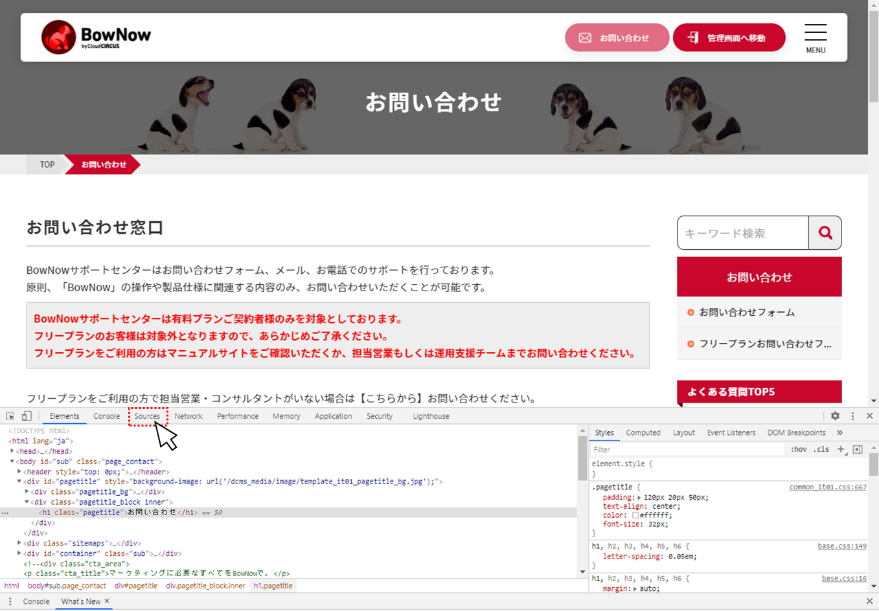Select the drawer Console tab
The image size is (879, 611).
tap(36, 601)
